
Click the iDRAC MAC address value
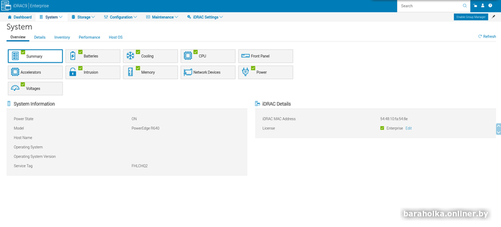coord(394,119)
